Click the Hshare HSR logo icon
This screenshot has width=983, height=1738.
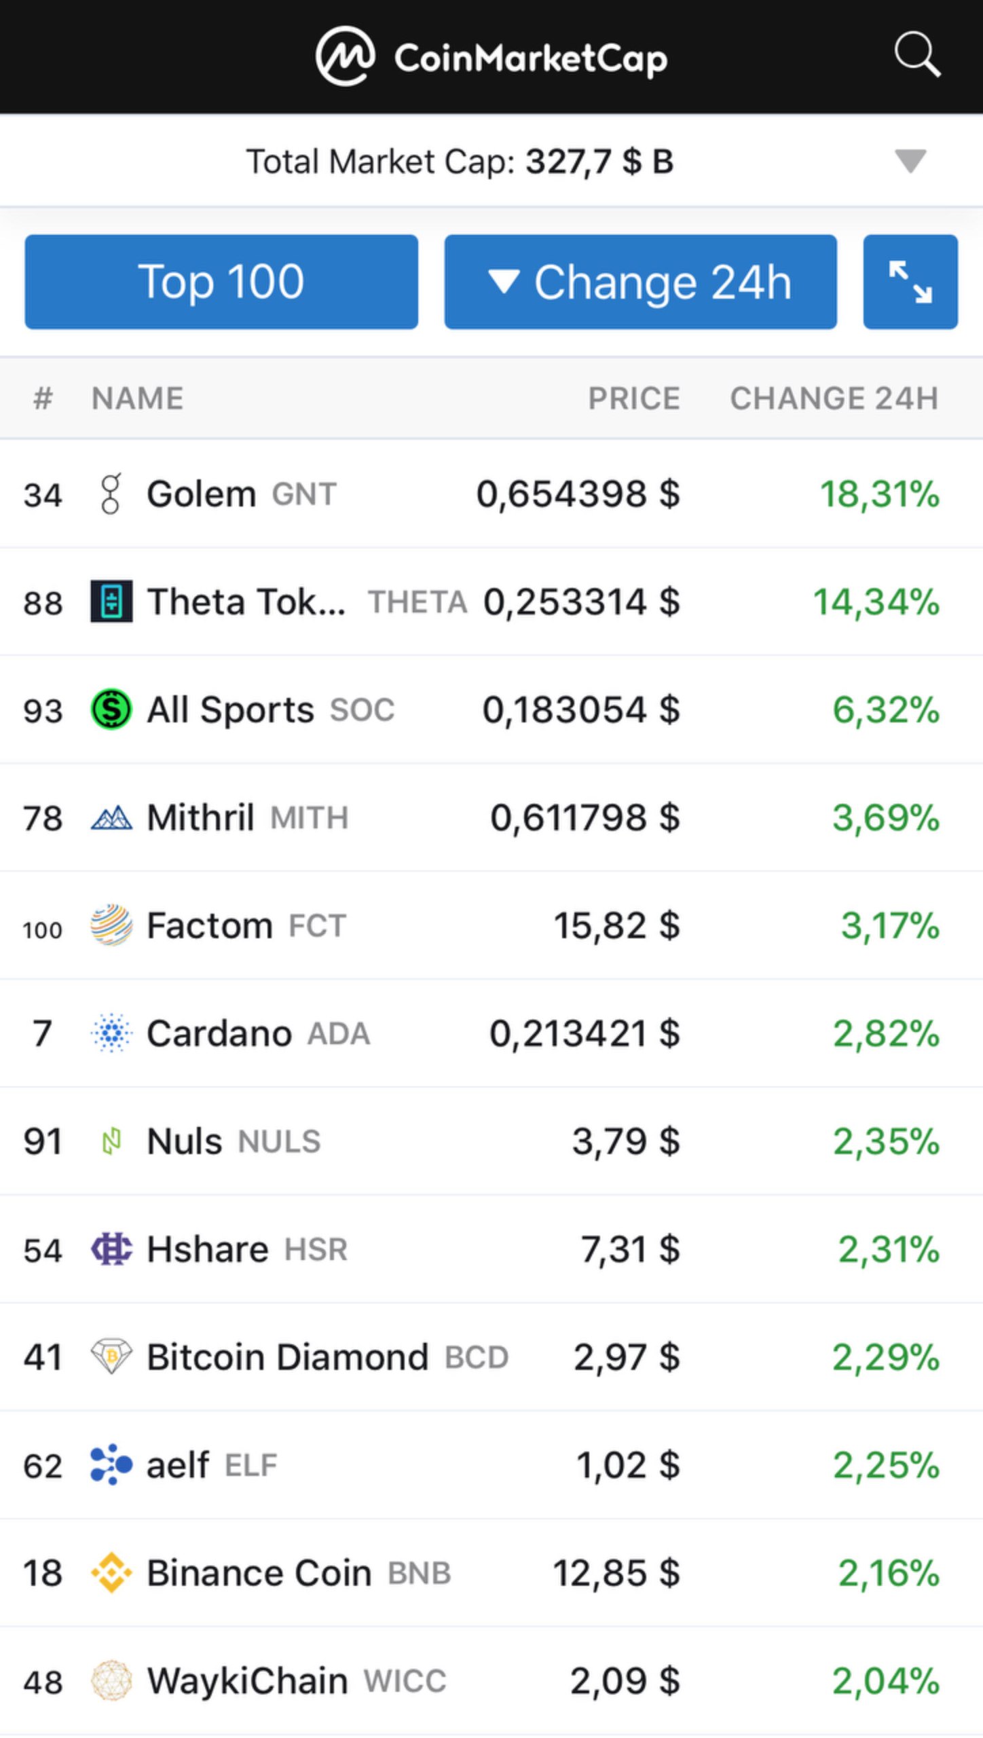[x=111, y=1249]
